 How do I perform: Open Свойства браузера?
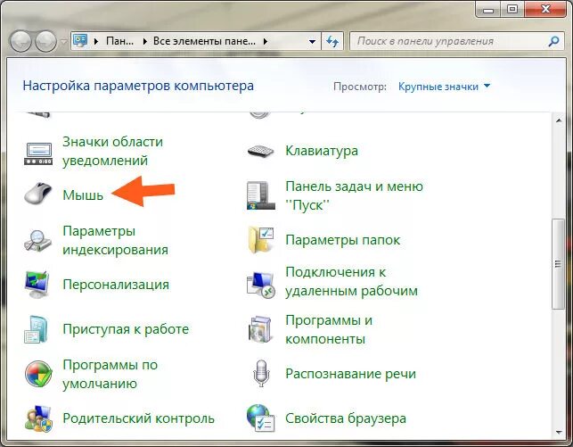click(x=346, y=418)
